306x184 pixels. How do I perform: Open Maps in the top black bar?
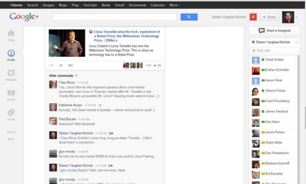click(63, 5)
